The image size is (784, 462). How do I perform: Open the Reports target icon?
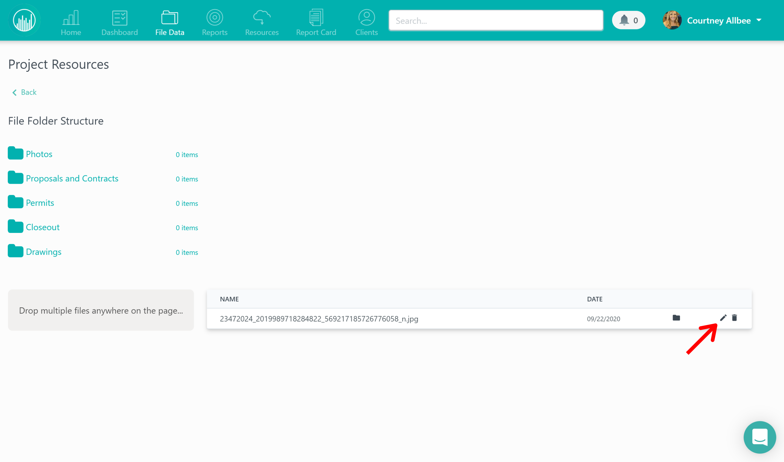tap(215, 18)
